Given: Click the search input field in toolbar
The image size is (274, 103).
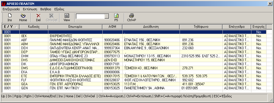Looking at the screenshot, I should (91, 16).
